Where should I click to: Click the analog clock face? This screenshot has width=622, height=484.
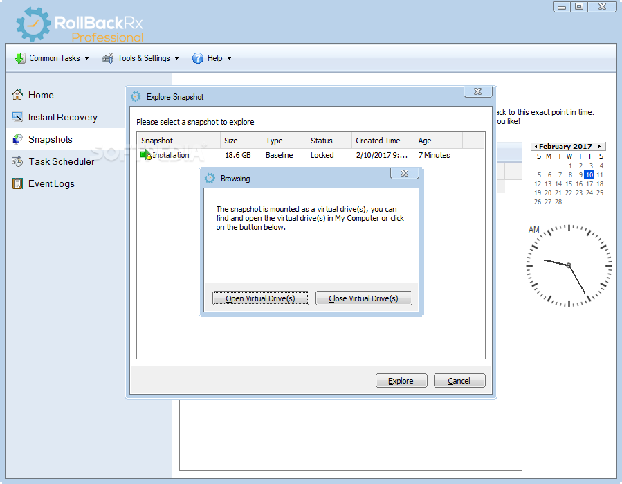pyautogui.click(x=569, y=265)
